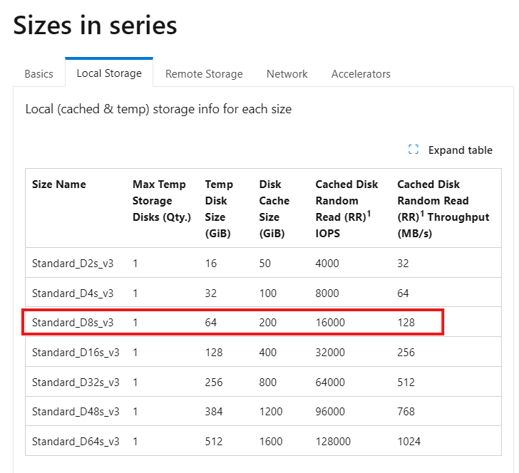Click the Cached Disk Random Read IOPS header

pos(346,209)
